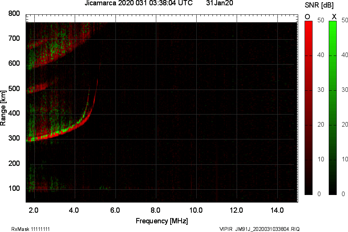Image resolution: width=348 pixels, height=232 pixels.
Task: Click the title 'Jicamarca 2020 031 03:38:04 UTC'
Action: 139,3
